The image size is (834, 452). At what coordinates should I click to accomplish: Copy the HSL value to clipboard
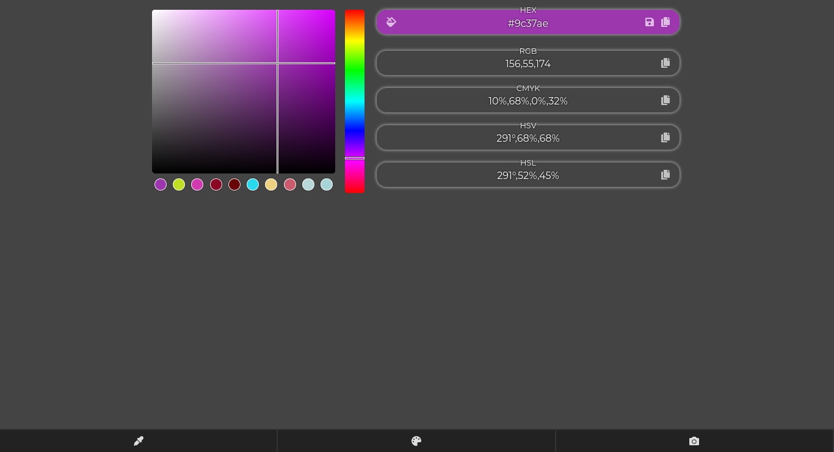tap(665, 174)
